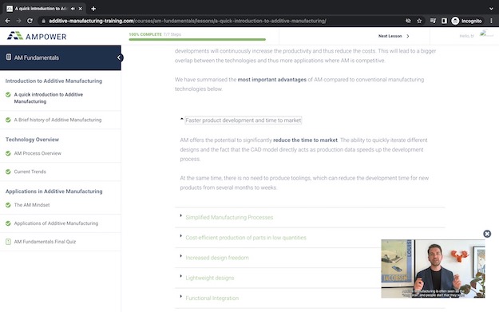Click the Hello greeting text in the header
Image resolution: width=499 pixels, height=312 pixels.
tap(466, 36)
